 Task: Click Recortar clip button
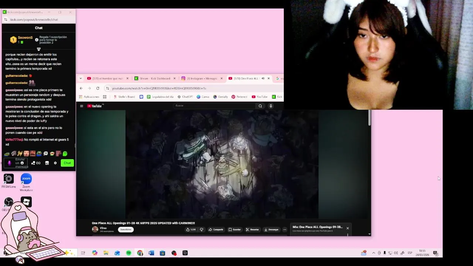tap(252, 229)
